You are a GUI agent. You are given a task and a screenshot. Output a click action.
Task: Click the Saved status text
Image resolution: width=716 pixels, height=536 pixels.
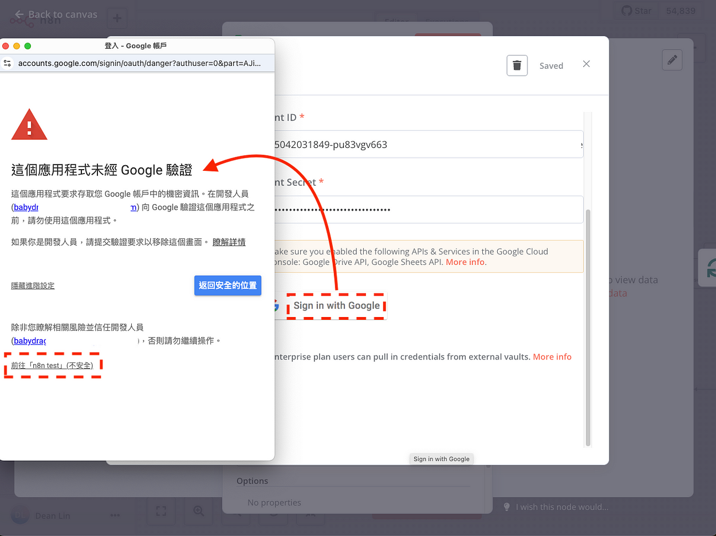coord(551,66)
